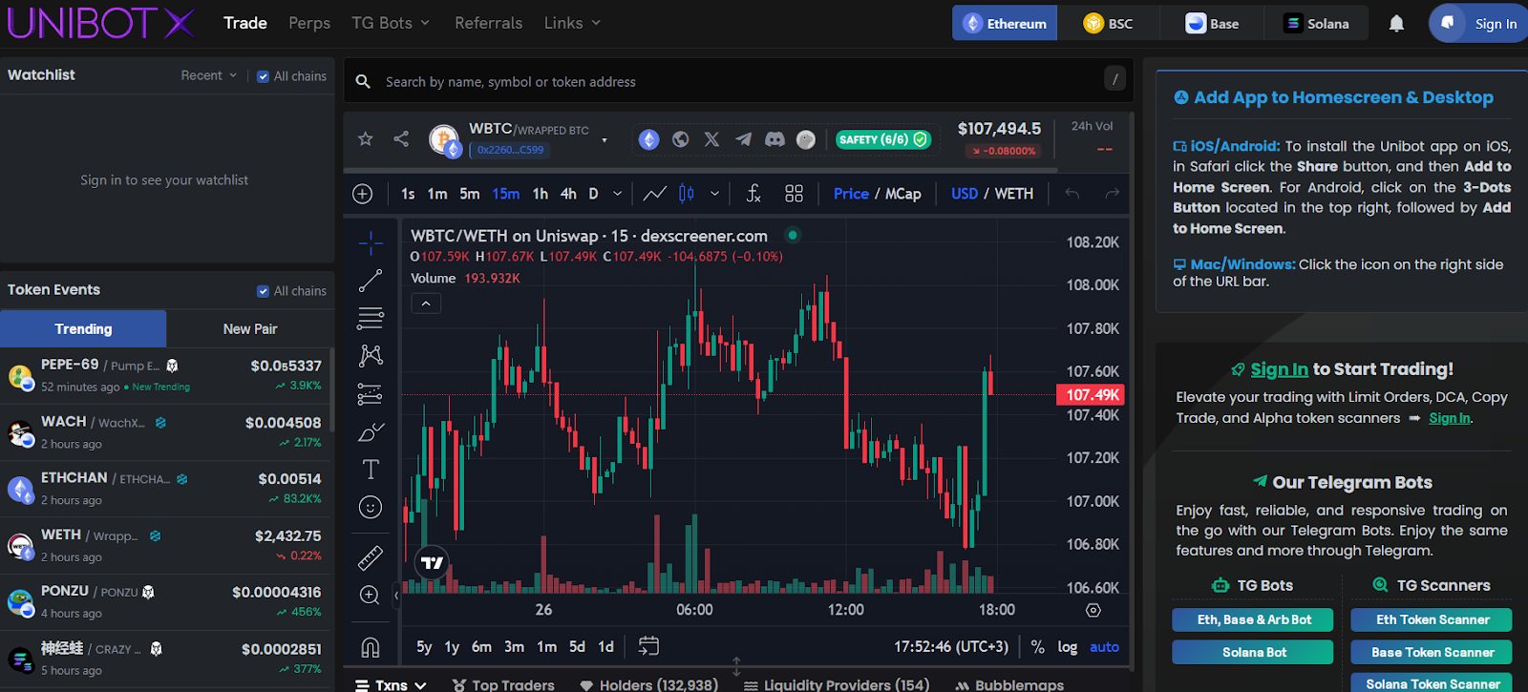Open the Ethereum explorer icon for WBTC

click(649, 139)
